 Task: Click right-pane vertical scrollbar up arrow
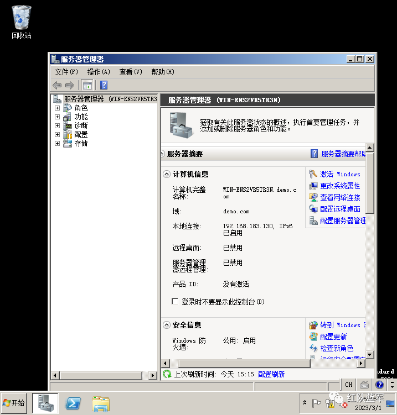pos(370,148)
